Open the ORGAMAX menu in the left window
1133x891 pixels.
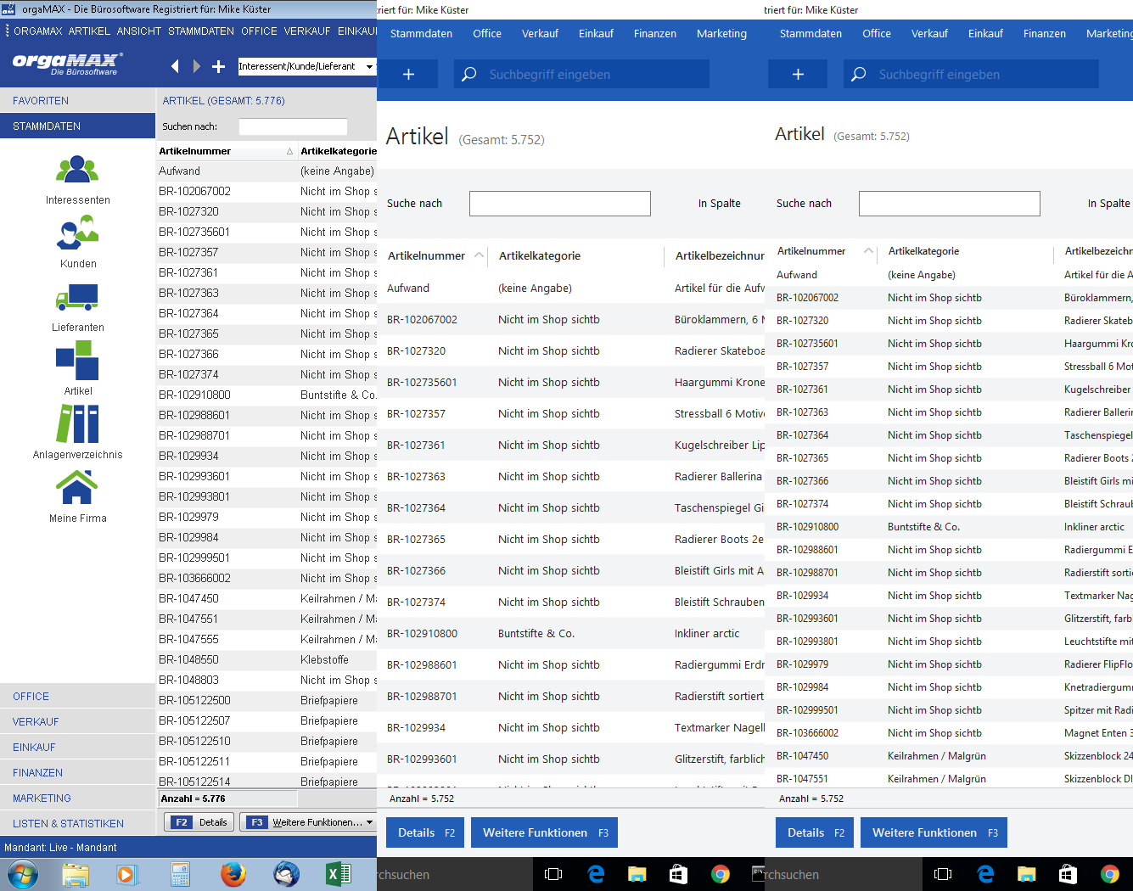38,31
